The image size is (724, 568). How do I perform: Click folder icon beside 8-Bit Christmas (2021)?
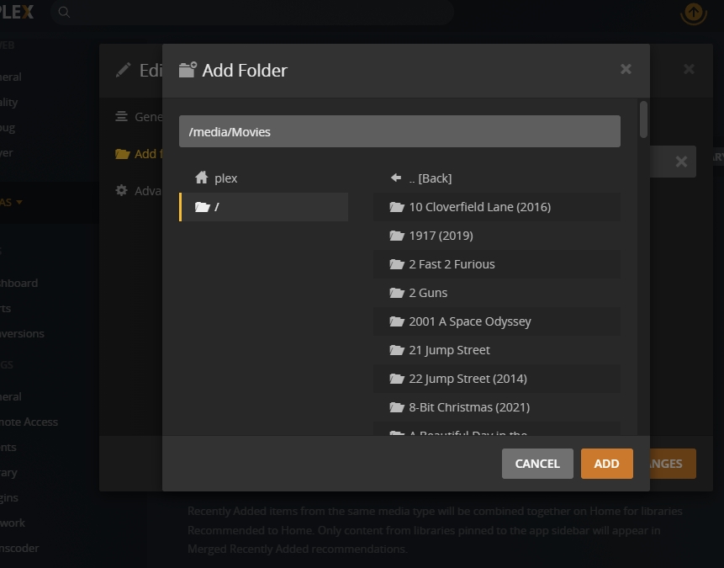tap(397, 407)
